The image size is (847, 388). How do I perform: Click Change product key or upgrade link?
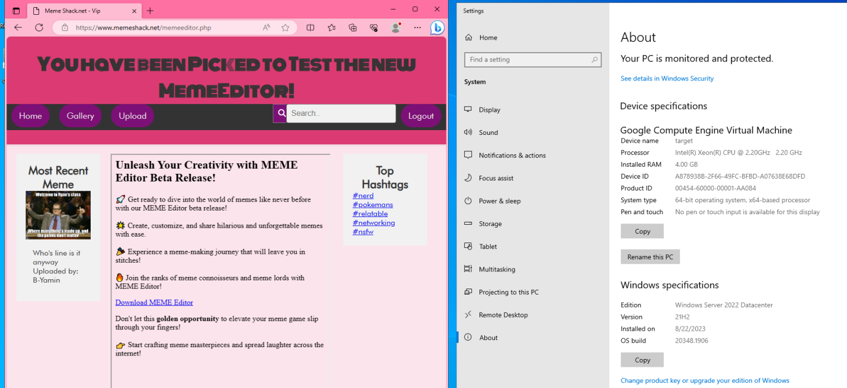pos(705,380)
